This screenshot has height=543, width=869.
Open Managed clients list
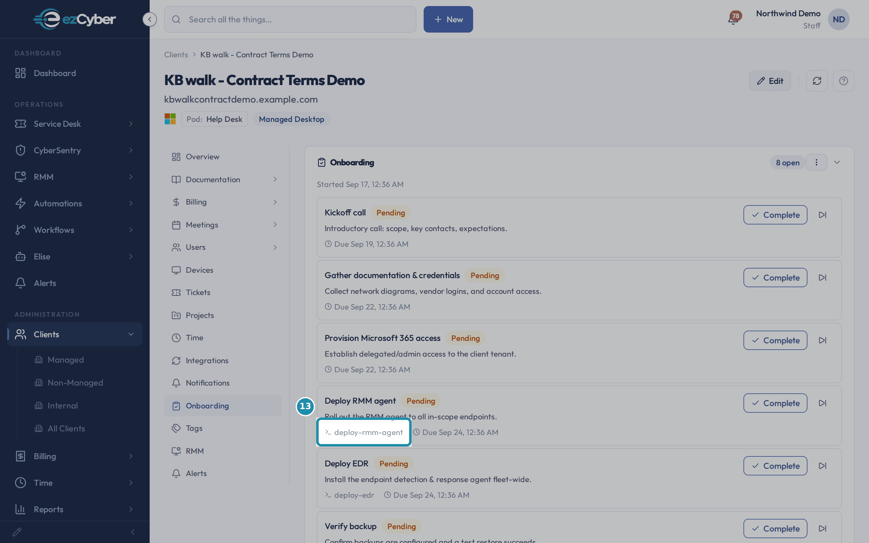pyautogui.click(x=66, y=360)
